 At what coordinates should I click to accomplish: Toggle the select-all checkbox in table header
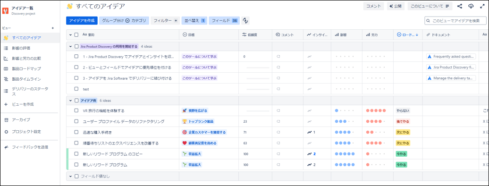(76, 35)
